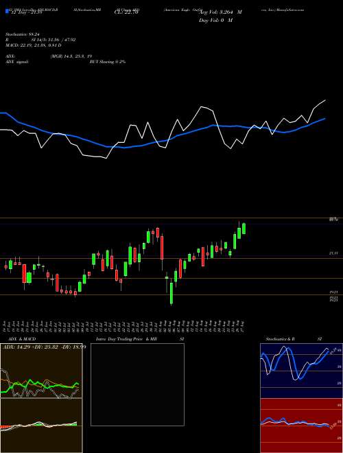Click the 'Day Vol: 0 M' text

215,20
